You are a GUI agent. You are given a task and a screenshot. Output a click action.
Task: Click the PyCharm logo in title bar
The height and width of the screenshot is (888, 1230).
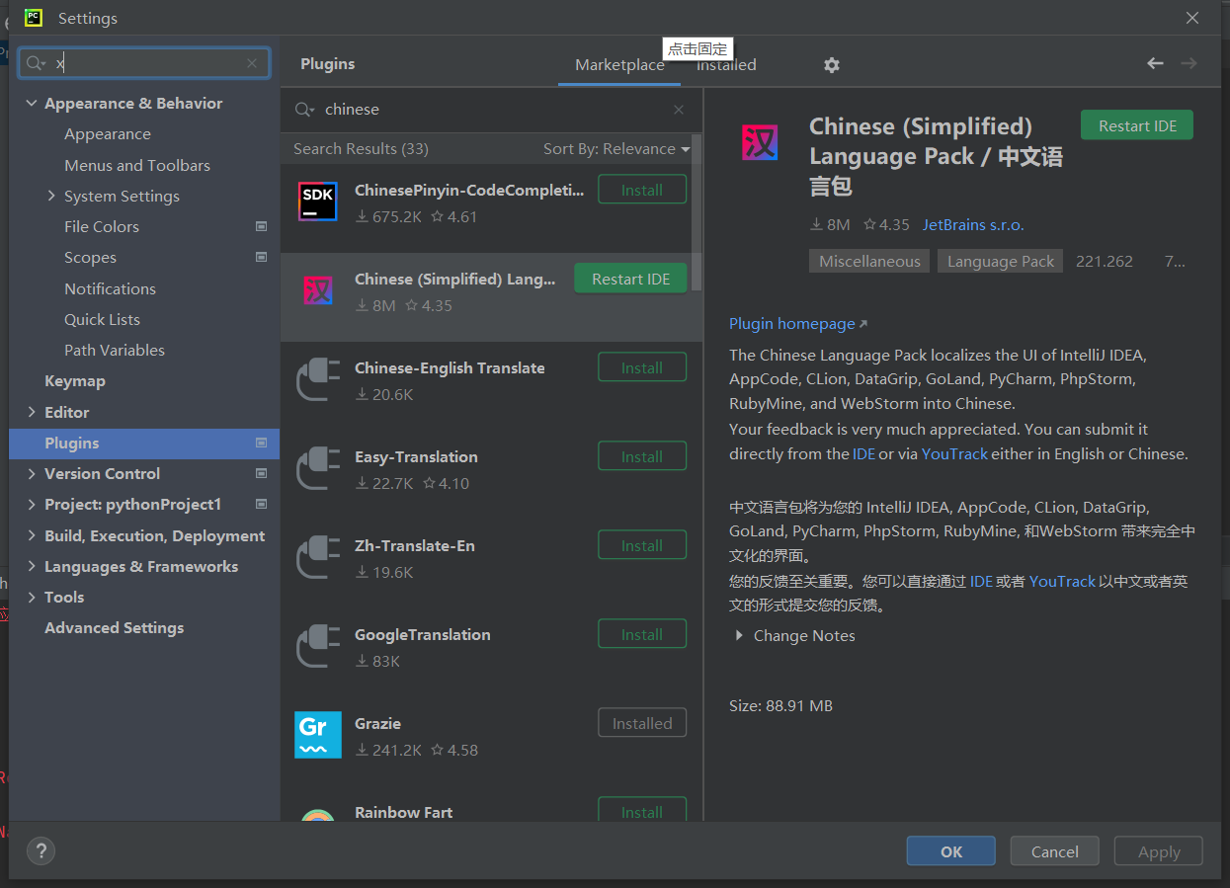pos(34,18)
